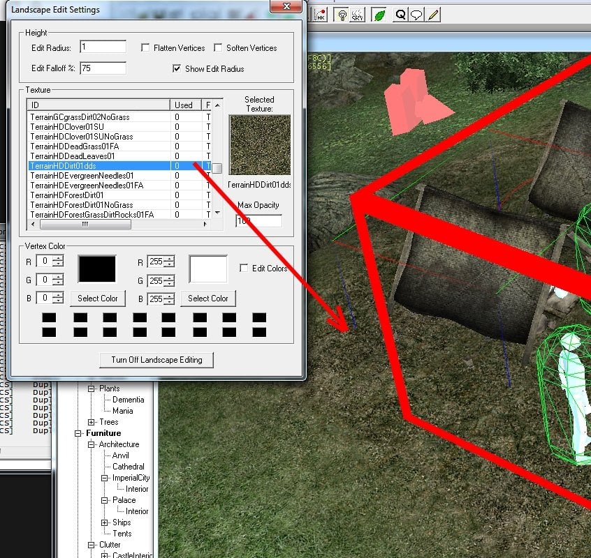
Task: Sort texture list by ID column header
Action: (x=98, y=105)
